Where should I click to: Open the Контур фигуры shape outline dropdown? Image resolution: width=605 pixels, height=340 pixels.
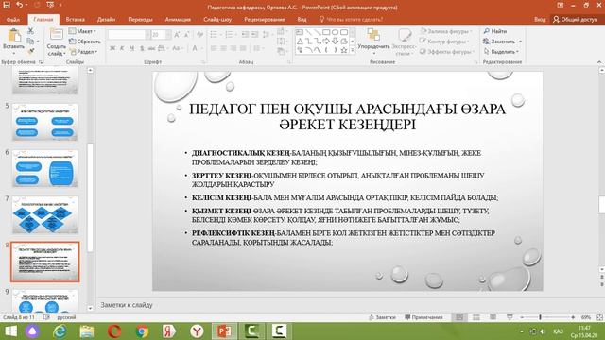tap(445, 42)
